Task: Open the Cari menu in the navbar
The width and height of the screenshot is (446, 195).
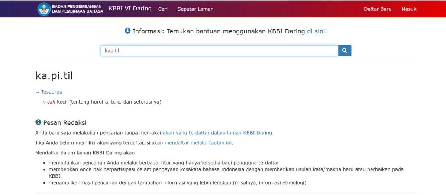Action: click(163, 9)
